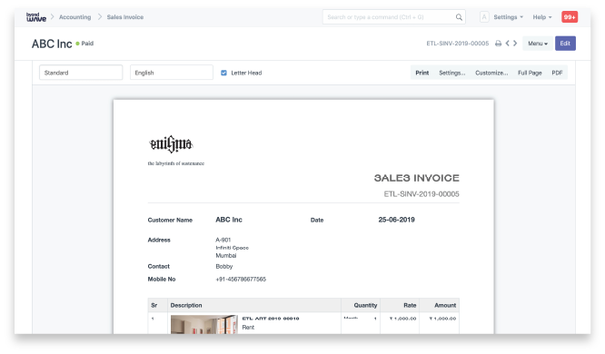Click the mobile number +91-456786677565

241,279
